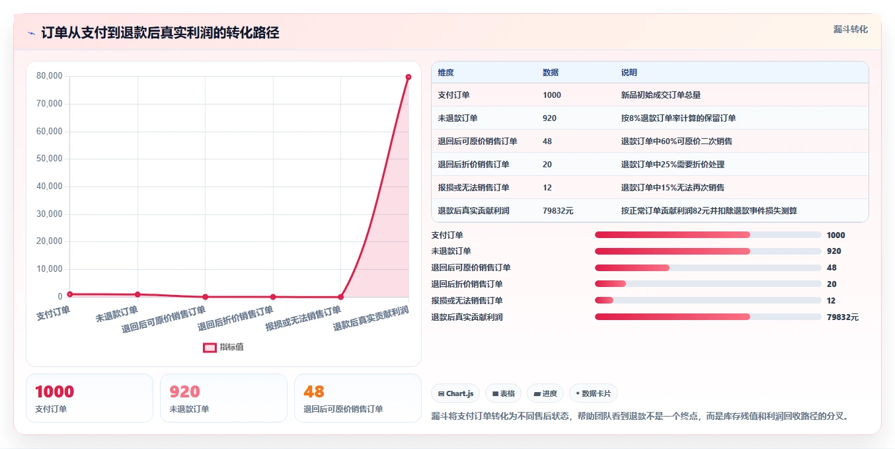Click the 进度 tag chip
Screen dimensions: 895x449
[545, 393]
